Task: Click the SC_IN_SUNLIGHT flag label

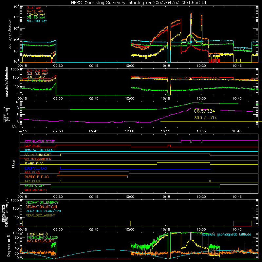Action: 38,155
